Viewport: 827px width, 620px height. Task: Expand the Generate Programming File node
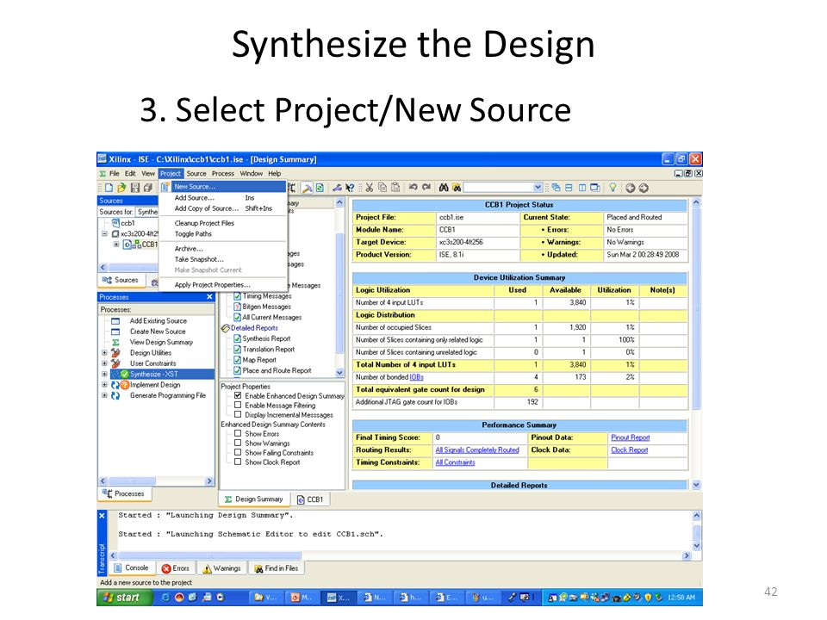pyautogui.click(x=104, y=395)
